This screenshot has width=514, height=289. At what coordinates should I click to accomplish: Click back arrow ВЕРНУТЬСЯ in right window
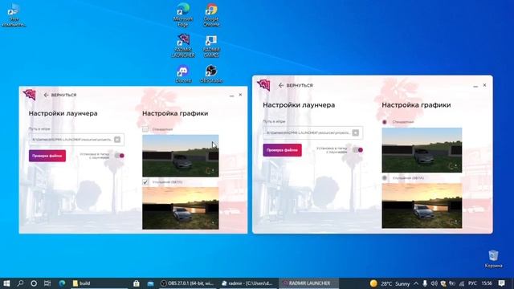(x=296, y=85)
